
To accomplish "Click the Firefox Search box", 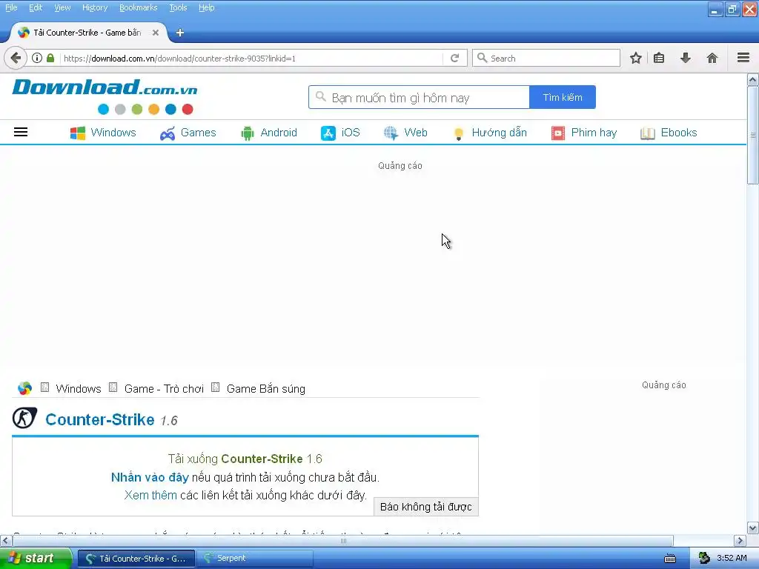I will 546,58.
